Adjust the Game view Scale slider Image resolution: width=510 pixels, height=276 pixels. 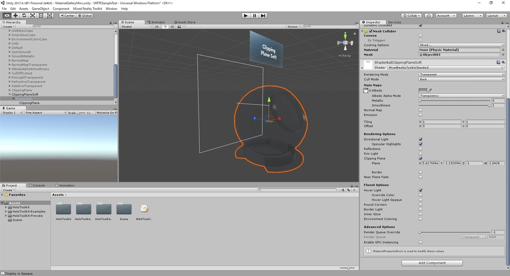click(x=82, y=113)
